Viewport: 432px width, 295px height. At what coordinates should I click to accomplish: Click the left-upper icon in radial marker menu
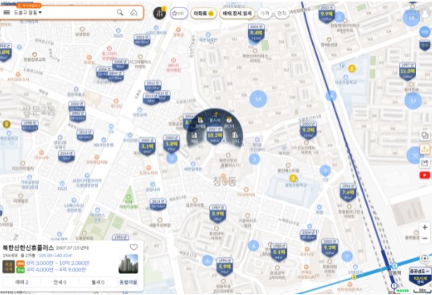(200, 123)
